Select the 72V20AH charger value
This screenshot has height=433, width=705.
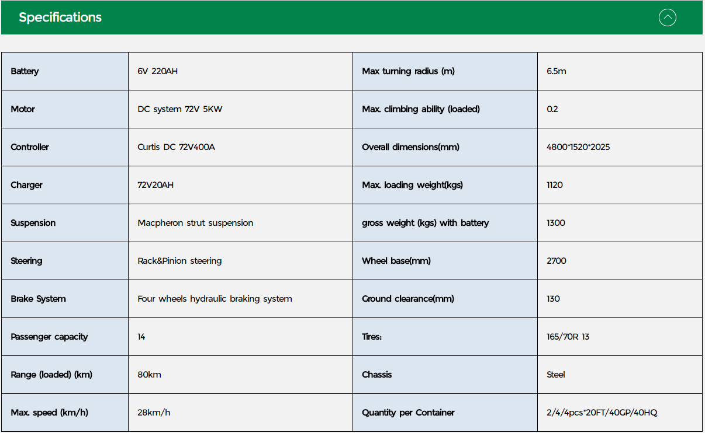(x=155, y=185)
